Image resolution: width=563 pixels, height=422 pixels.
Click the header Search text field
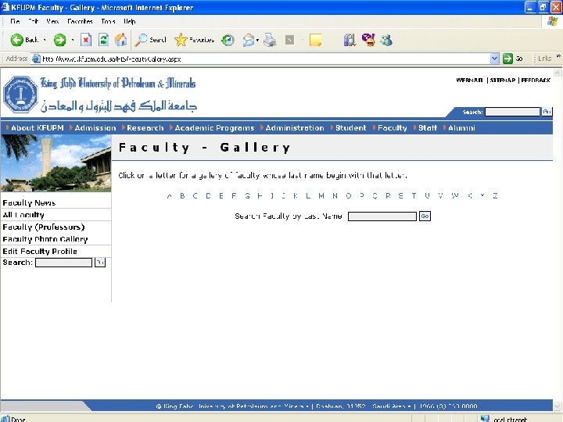pos(512,112)
